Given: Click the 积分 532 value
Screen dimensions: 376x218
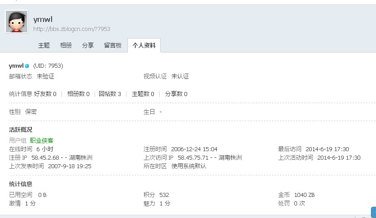Looking at the screenshot, I should (x=164, y=195).
